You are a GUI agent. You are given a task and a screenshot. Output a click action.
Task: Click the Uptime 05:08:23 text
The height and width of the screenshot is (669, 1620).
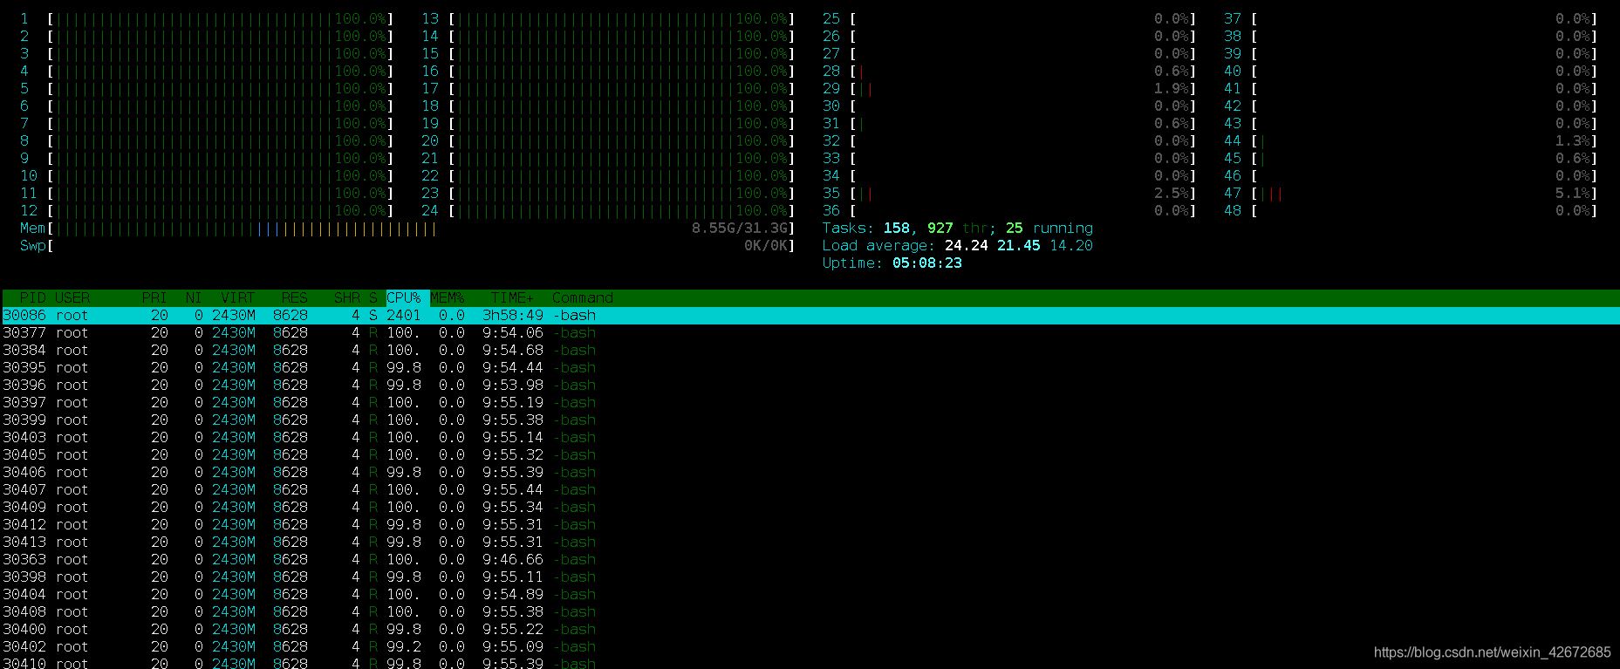coord(892,263)
